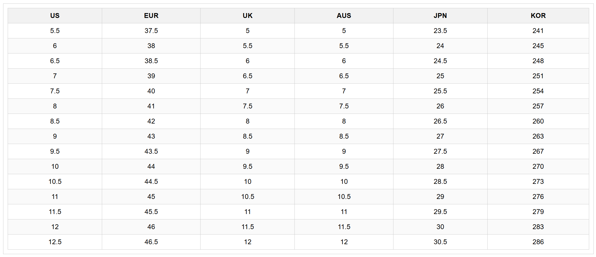Select the KOR size 286 cell
596x257 pixels.
538,242
